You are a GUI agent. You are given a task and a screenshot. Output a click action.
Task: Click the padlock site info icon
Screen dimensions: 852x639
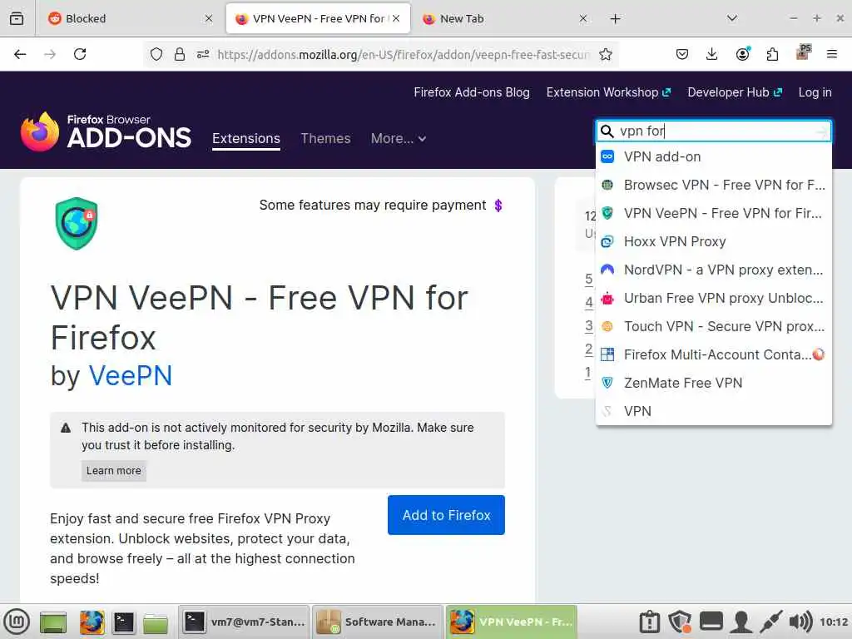pyautogui.click(x=180, y=54)
